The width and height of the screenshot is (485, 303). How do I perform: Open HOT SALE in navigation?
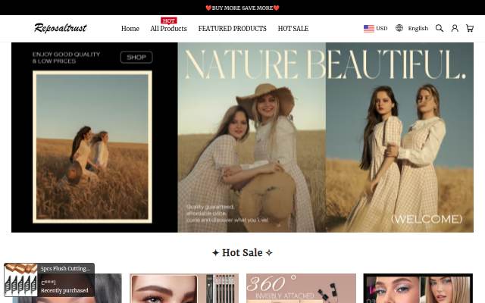[293, 29]
